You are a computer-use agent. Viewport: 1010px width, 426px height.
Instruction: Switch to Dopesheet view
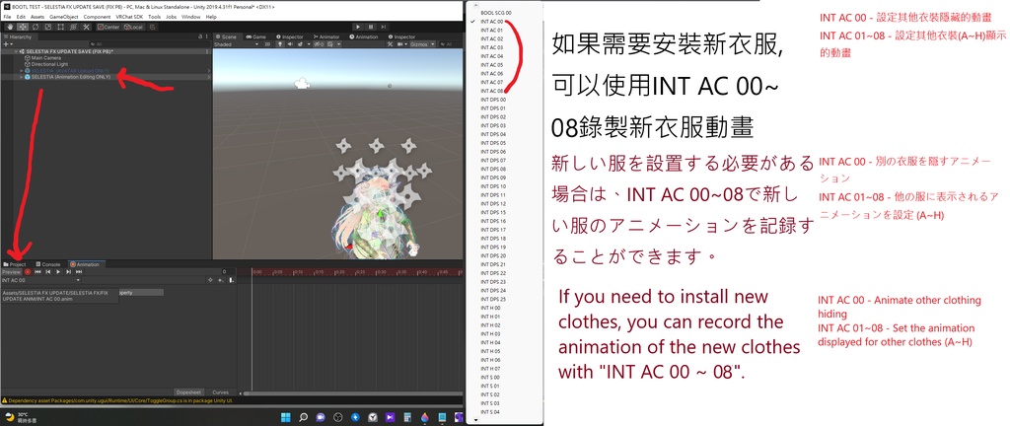188,391
